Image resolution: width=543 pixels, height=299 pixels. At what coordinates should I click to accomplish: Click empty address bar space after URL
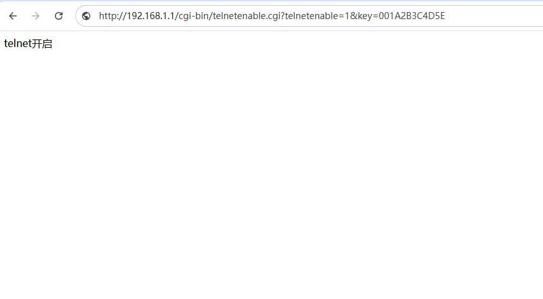click(x=494, y=16)
